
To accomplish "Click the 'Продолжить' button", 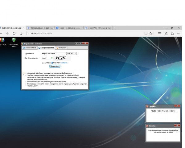I will pos(55,66).
